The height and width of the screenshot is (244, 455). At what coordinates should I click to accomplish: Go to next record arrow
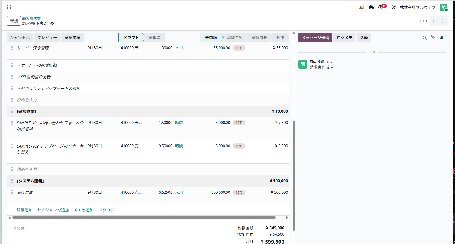(444, 21)
